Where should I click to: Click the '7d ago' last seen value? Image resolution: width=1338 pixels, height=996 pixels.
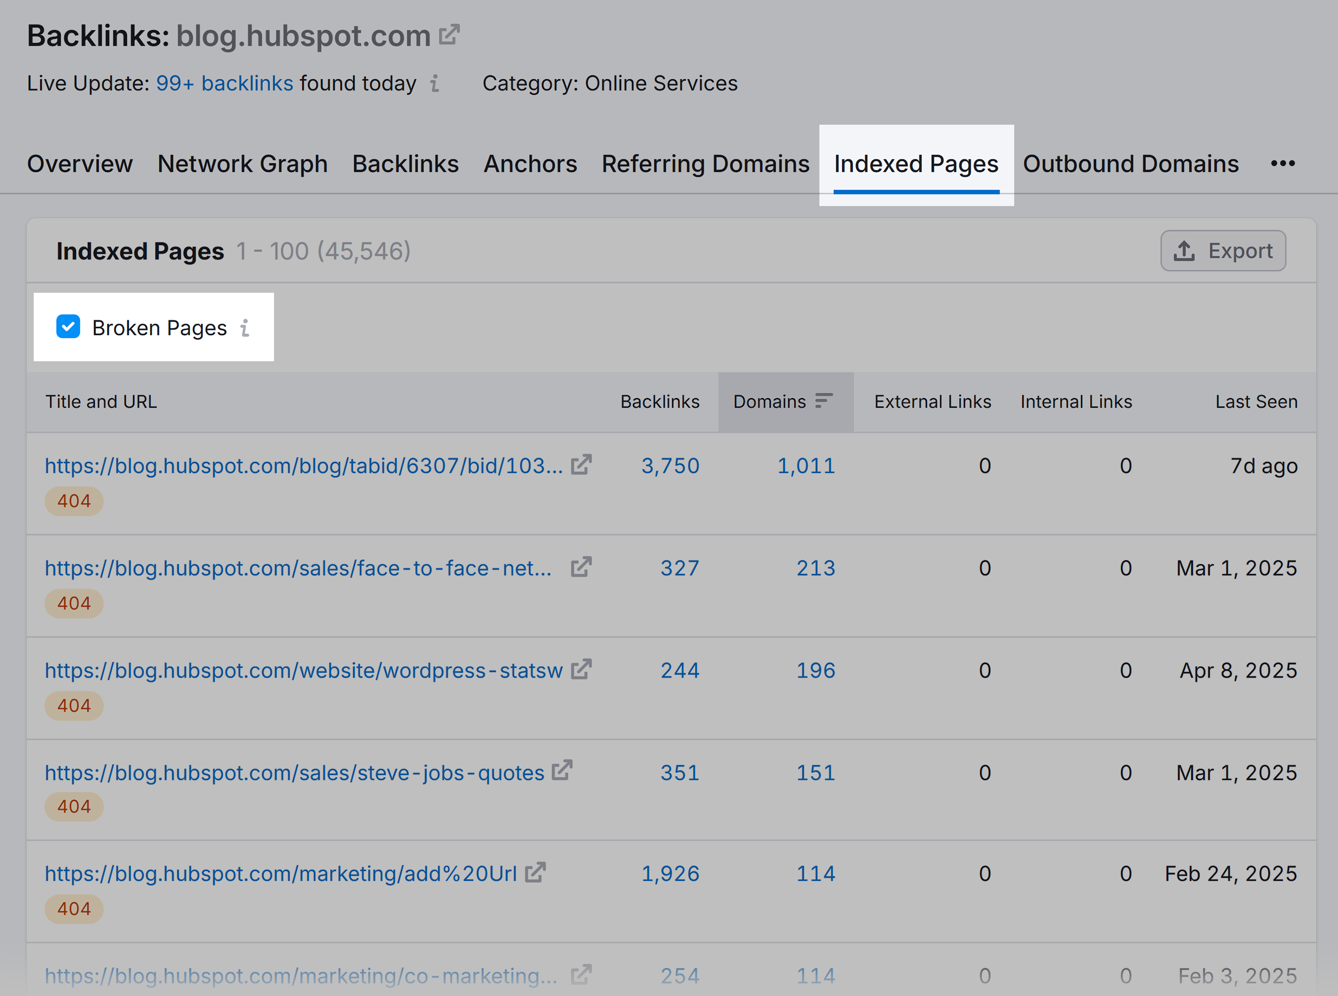tap(1264, 466)
